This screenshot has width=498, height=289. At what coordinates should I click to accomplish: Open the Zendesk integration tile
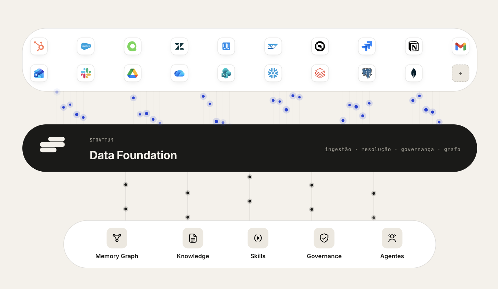(179, 47)
